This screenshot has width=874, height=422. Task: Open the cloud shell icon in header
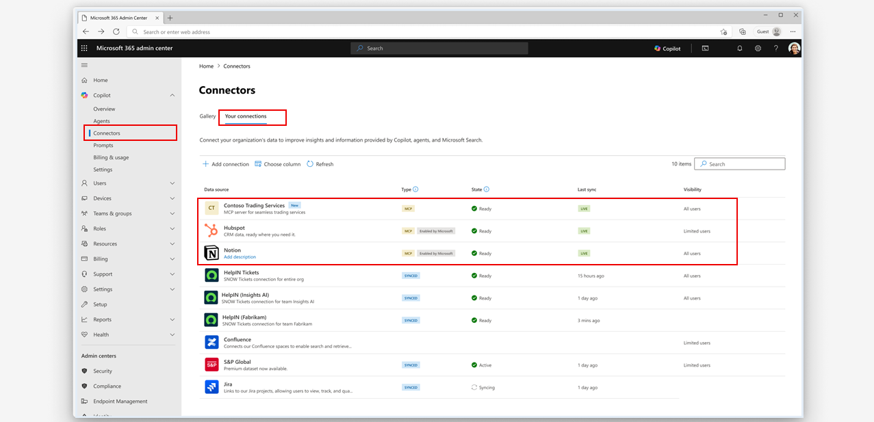(705, 49)
